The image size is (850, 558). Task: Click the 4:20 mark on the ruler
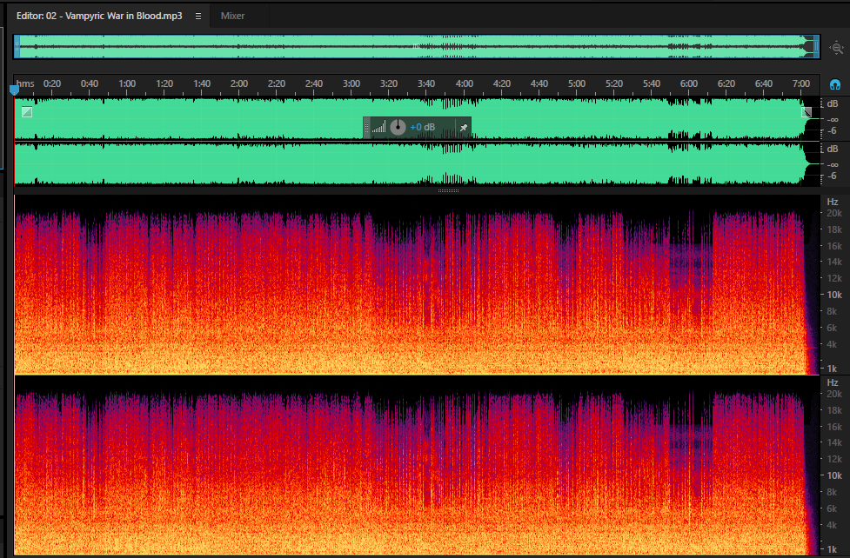[x=501, y=83]
